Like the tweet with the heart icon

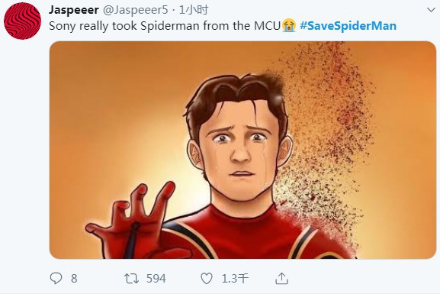(x=207, y=279)
